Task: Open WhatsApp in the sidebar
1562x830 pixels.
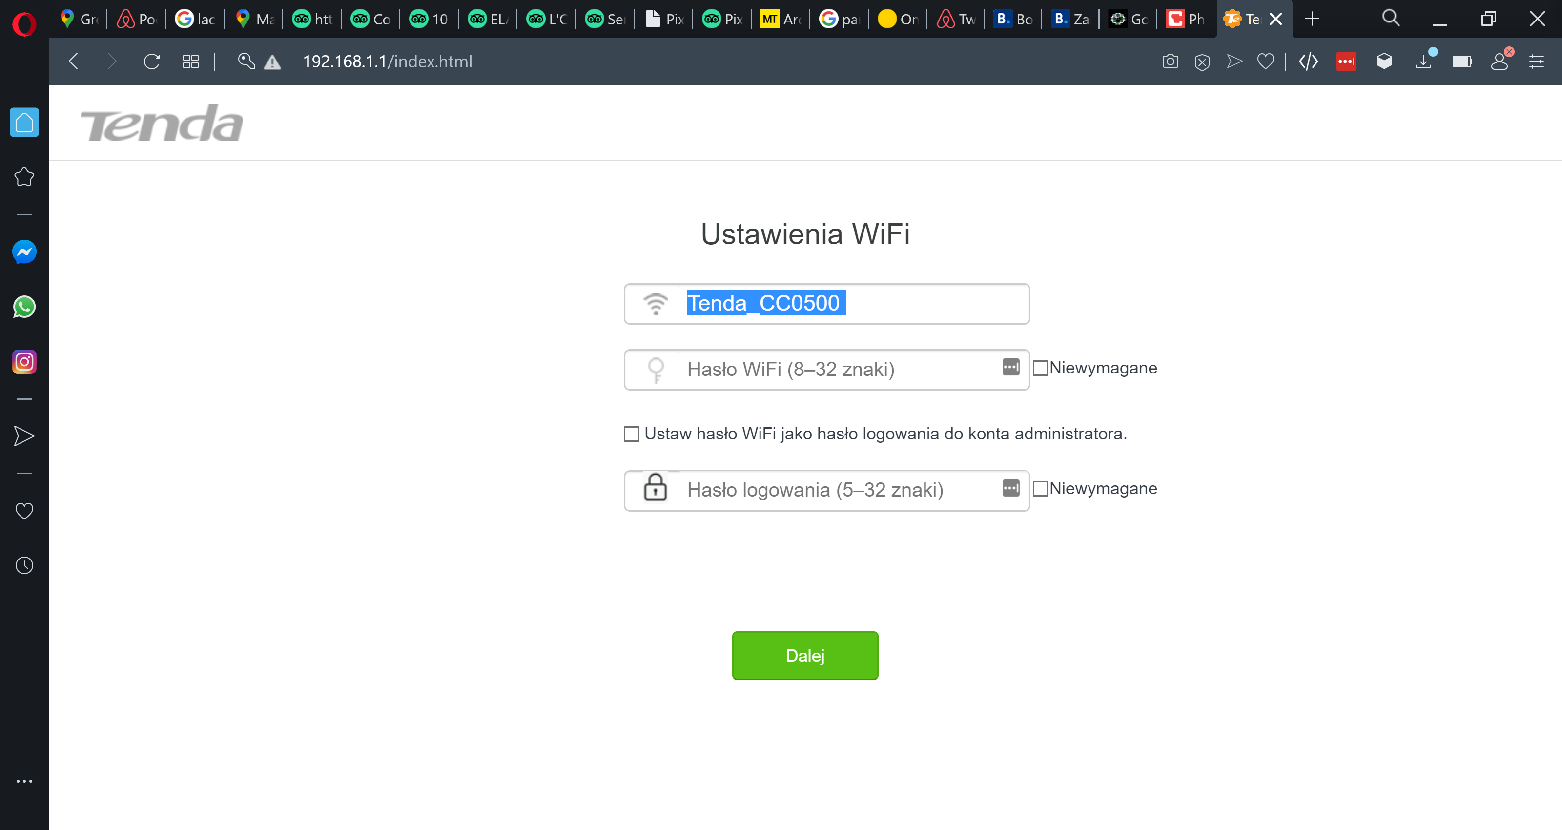Action: tap(24, 307)
